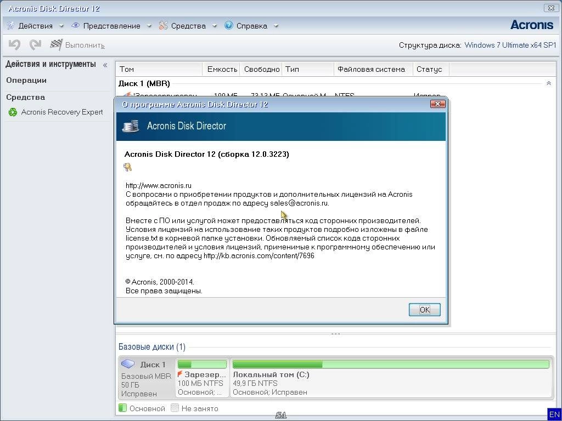Screen dimensions: 562x421
Task: Expand the Действия dropdown arrow
Action: 61,26
